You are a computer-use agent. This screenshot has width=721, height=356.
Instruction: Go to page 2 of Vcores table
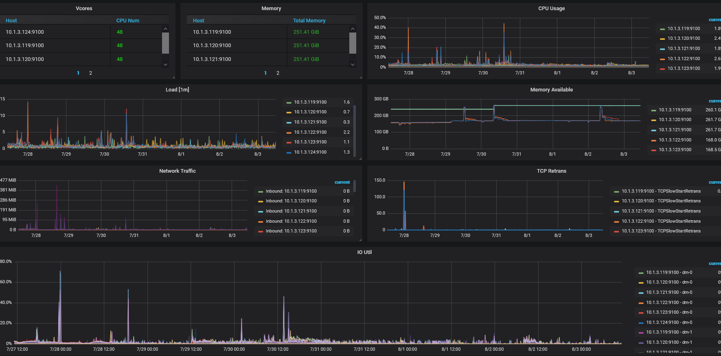90,73
